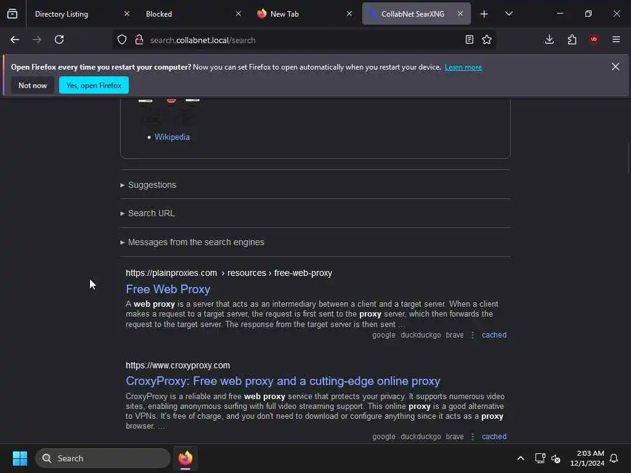Click Yes, open Firefox button
The height and width of the screenshot is (473, 631).
pyautogui.click(x=94, y=85)
